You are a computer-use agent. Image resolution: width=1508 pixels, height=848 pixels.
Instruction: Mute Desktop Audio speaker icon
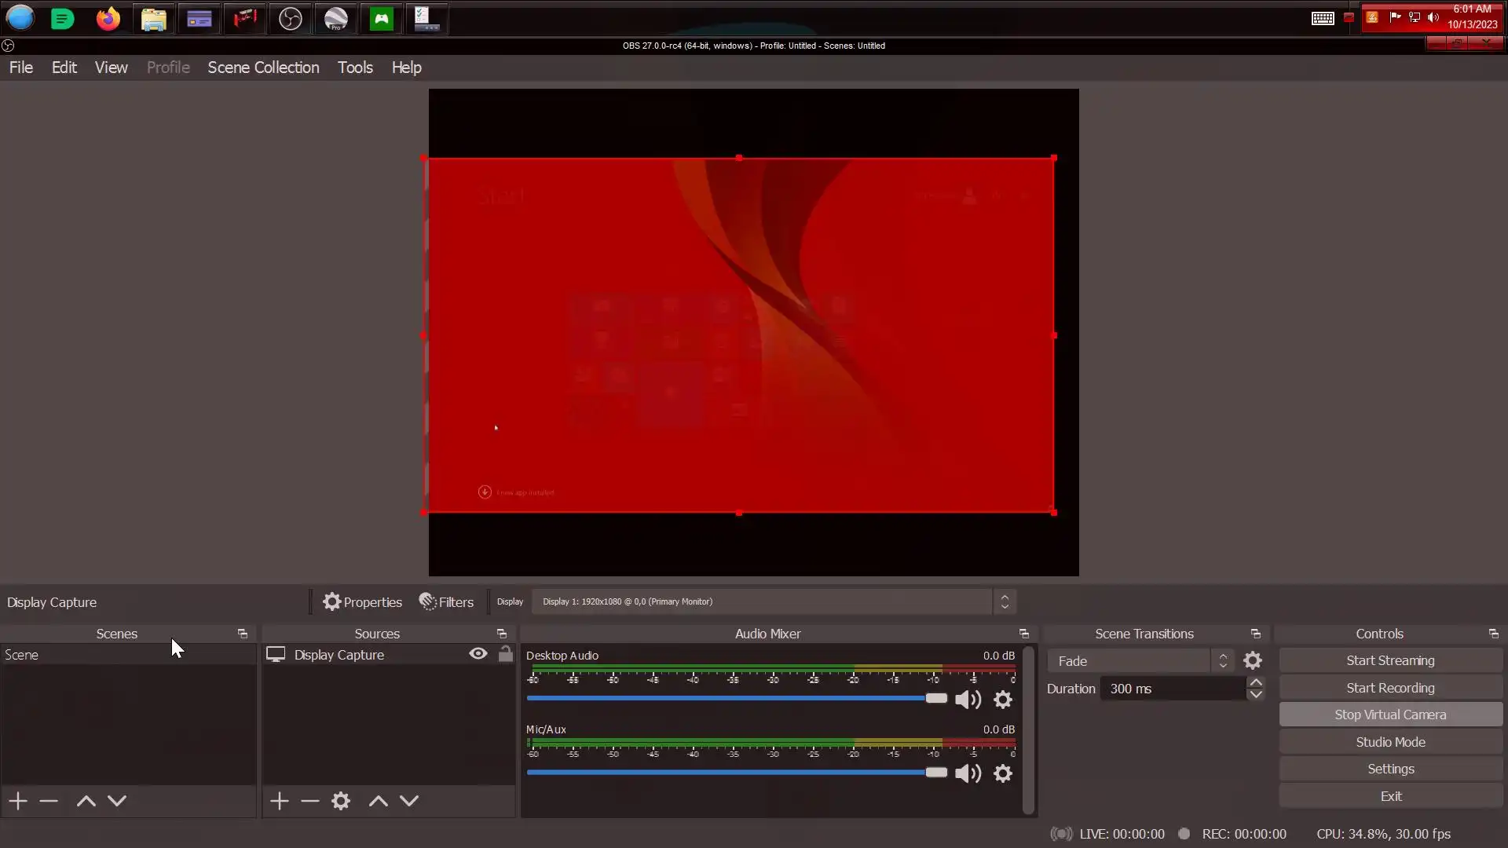pyautogui.click(x=968, y=700)
